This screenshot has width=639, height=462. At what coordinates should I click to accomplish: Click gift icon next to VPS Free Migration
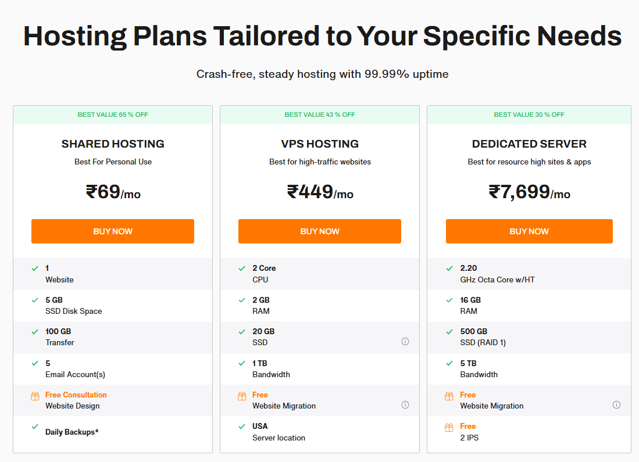pyautogui.click(x=242, y=396)
